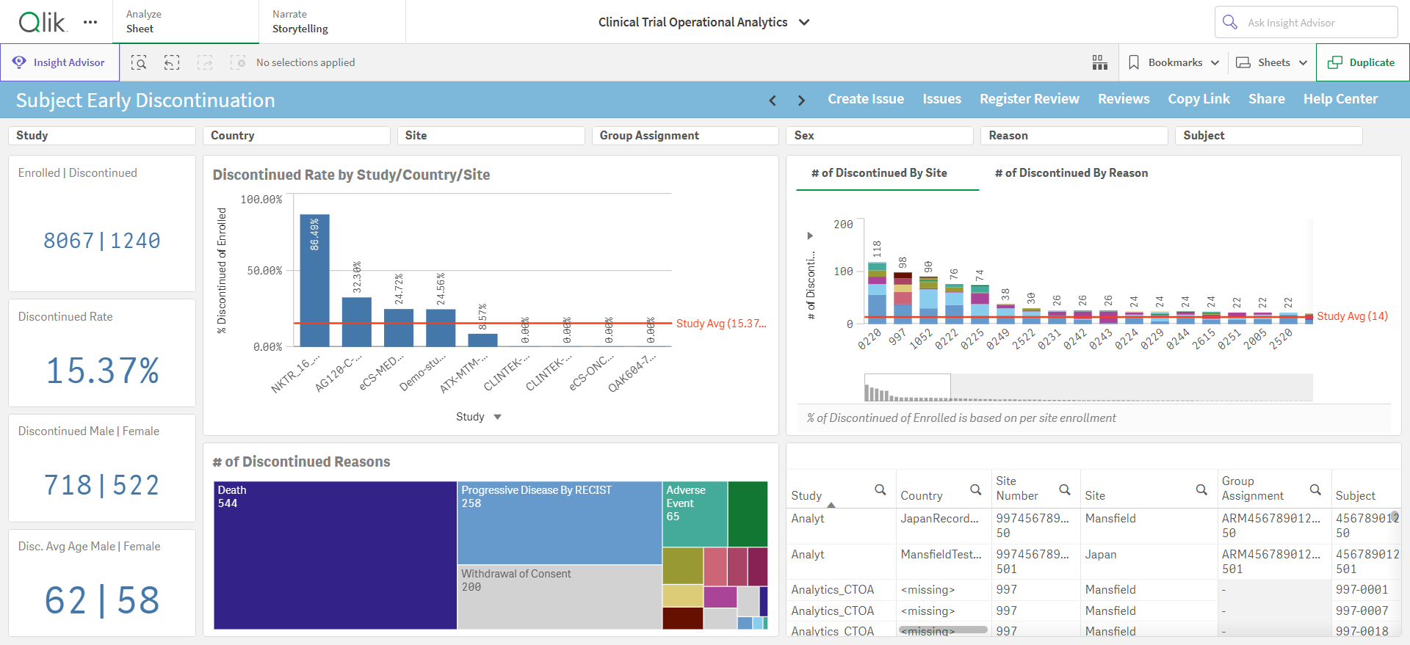Viewport: 1410px width, 645px height.
Task: Click the Create Issue link
Action: click(866, 99)
